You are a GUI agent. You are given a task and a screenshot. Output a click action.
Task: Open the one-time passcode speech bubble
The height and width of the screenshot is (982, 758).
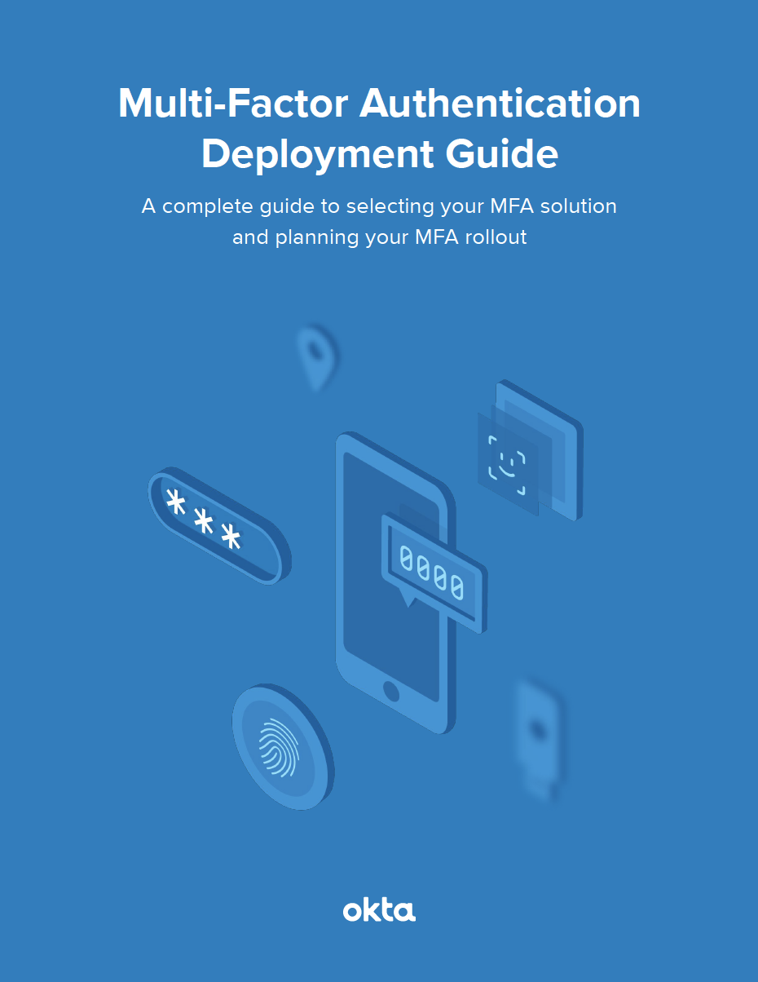(434, 571)
